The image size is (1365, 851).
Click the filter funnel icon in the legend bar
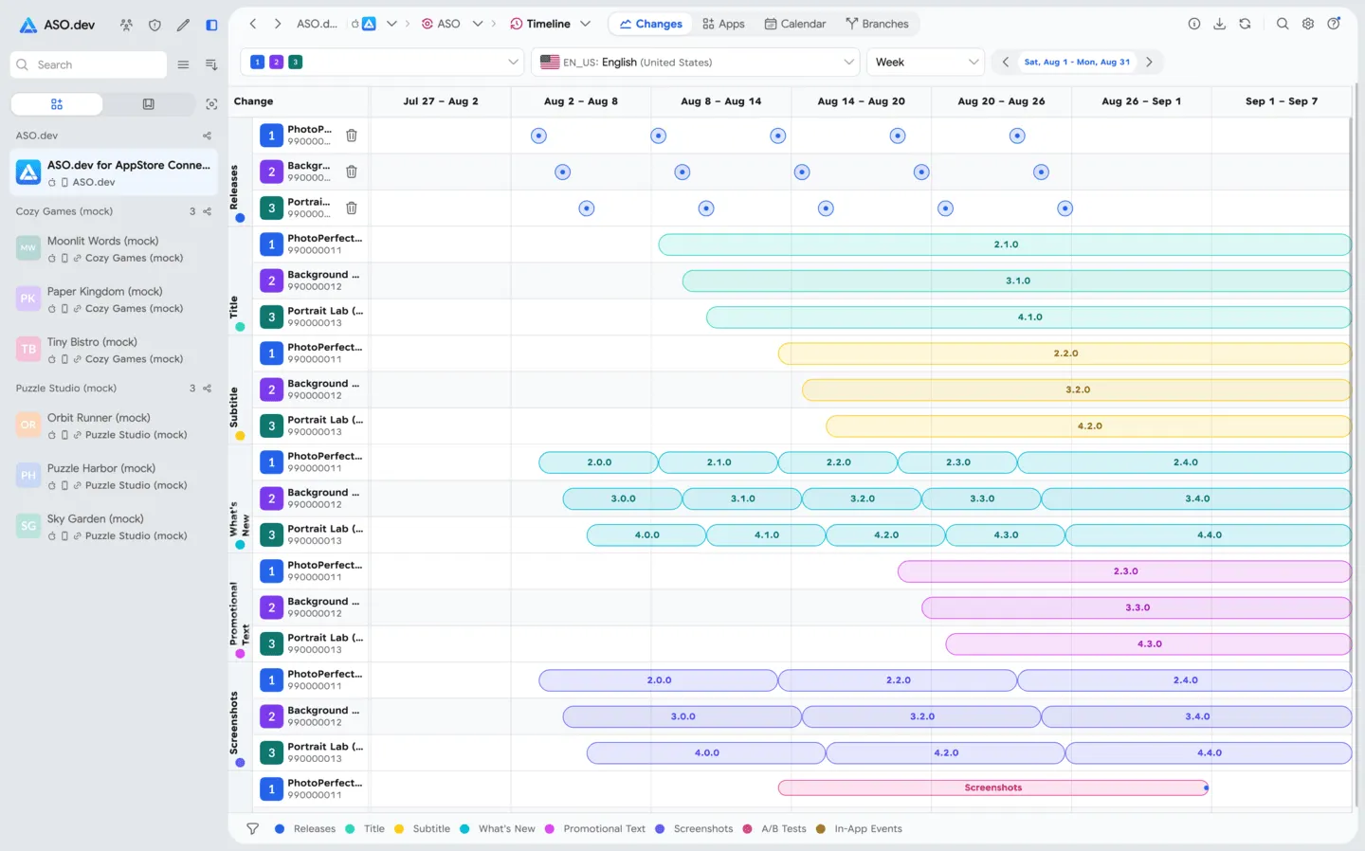coord(252,828)
